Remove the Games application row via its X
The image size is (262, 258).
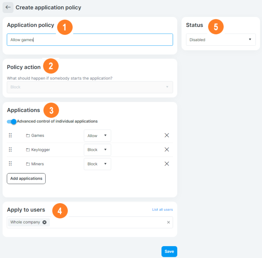click(x=167, y=135)
